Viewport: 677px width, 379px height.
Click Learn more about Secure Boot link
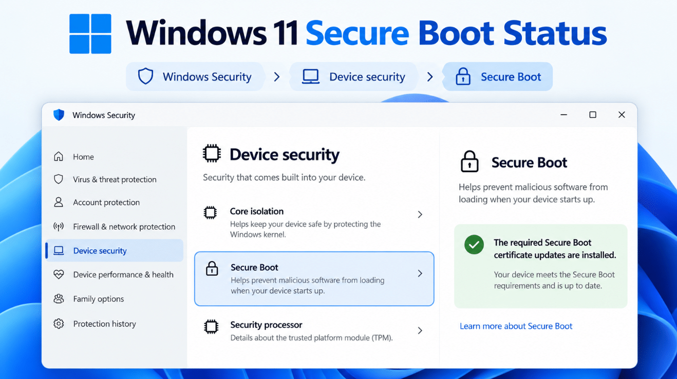coord(516,326)
